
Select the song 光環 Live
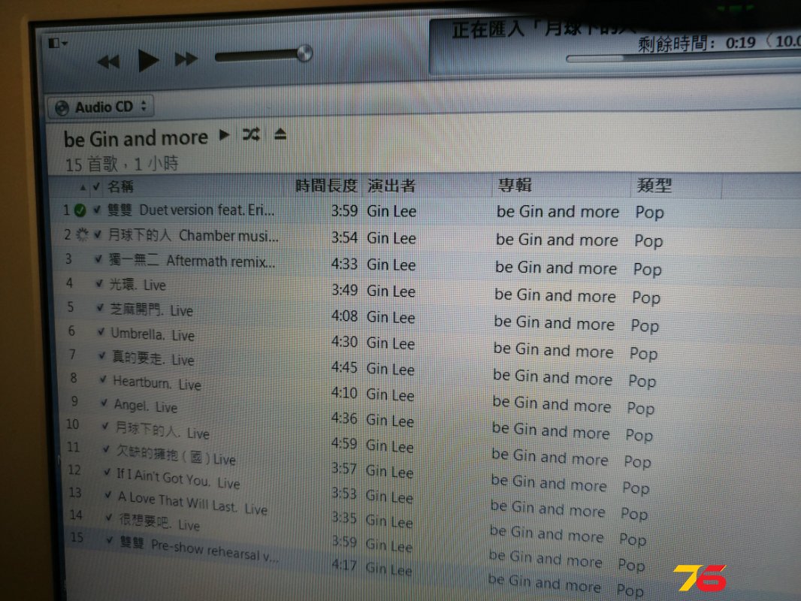(138, 285)
